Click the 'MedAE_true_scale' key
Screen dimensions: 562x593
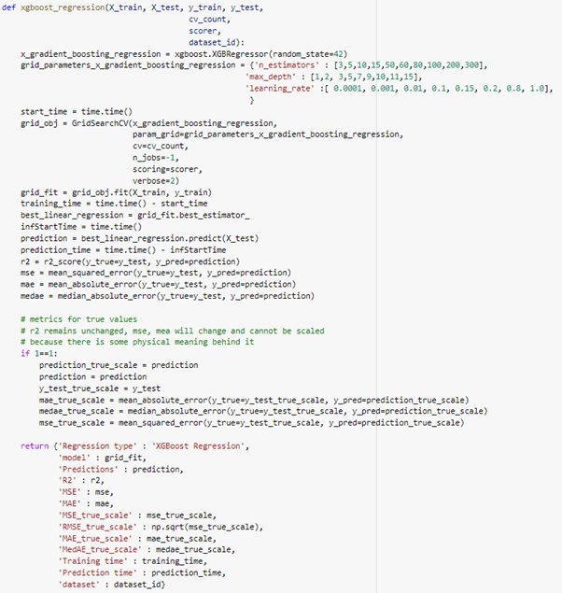pyautogui.click(x=100, y=549)
